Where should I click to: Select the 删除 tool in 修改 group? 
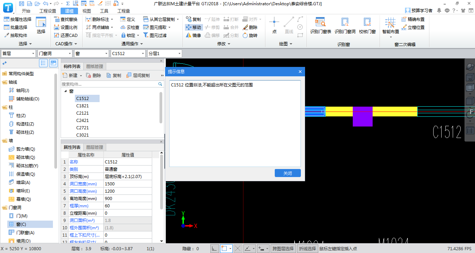(250, 27)
